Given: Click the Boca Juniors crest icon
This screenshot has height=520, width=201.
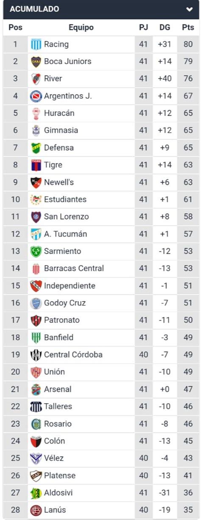Looking at the screenshot, I should click(36, 62).
